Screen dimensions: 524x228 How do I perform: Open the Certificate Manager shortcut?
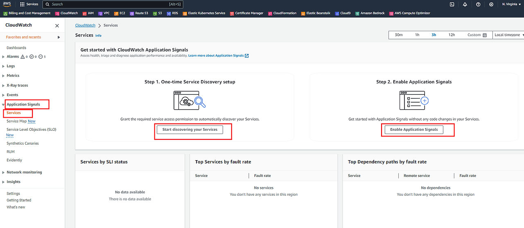click(246, 13)
